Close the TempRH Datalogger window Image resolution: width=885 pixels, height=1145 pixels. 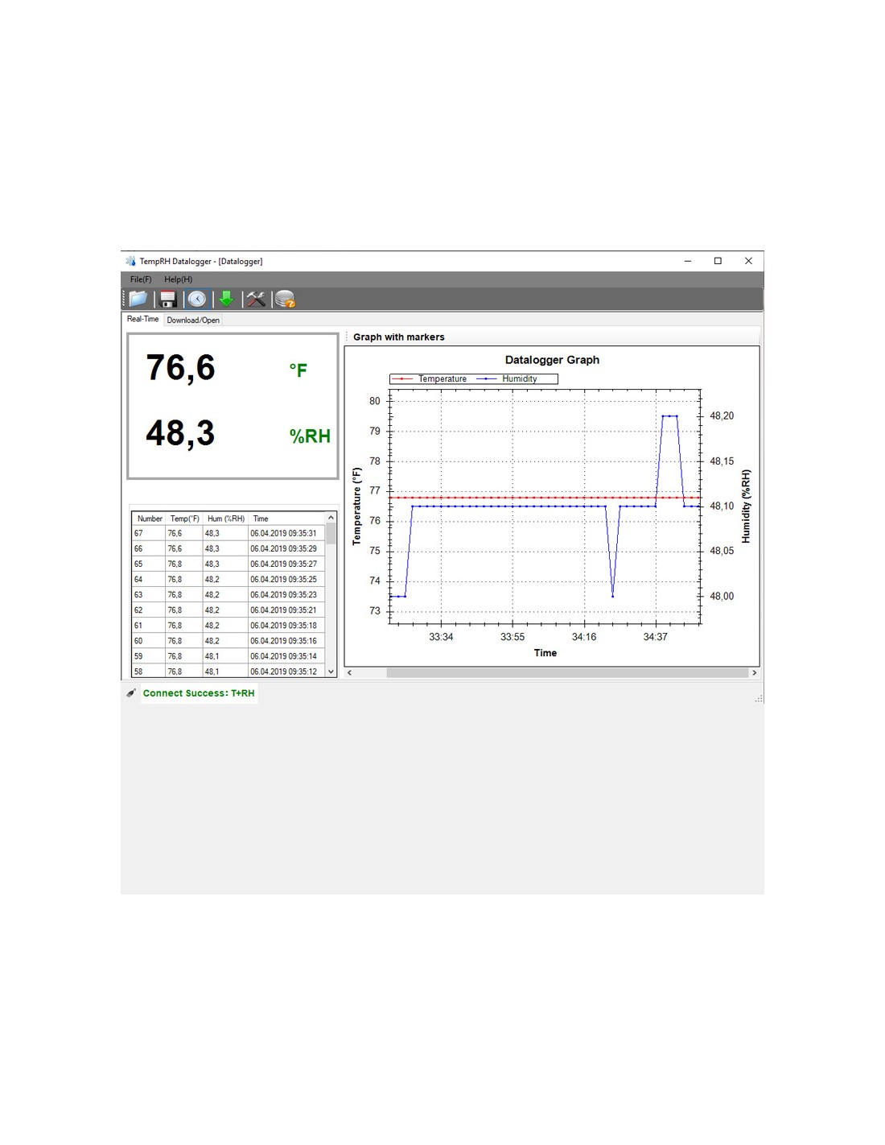point(748,261)
